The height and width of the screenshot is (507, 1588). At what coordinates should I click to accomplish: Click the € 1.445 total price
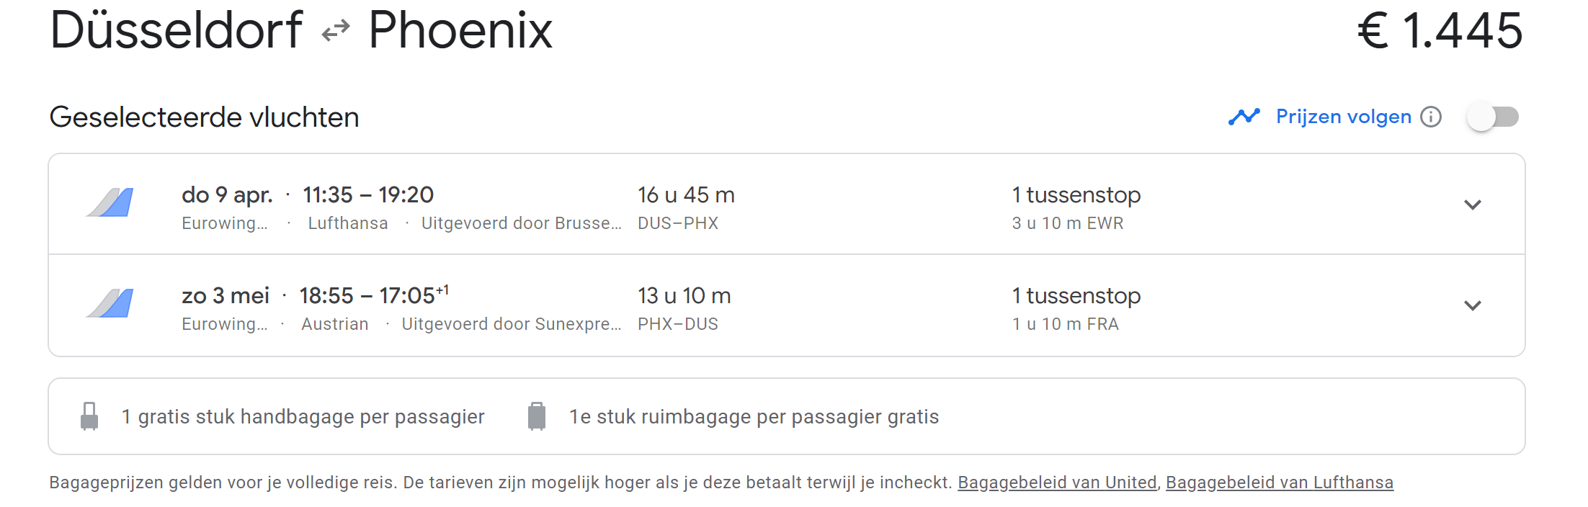[x=1440, y=31]
